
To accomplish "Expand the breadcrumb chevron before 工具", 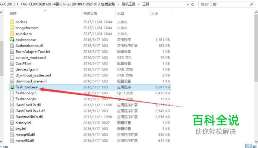I will pos(139,4).
